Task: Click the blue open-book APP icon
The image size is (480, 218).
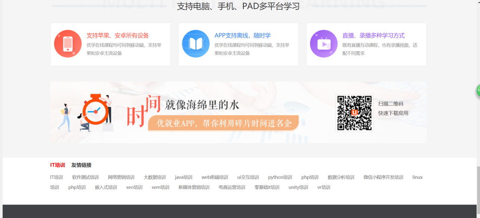Action: pos(196,44)
